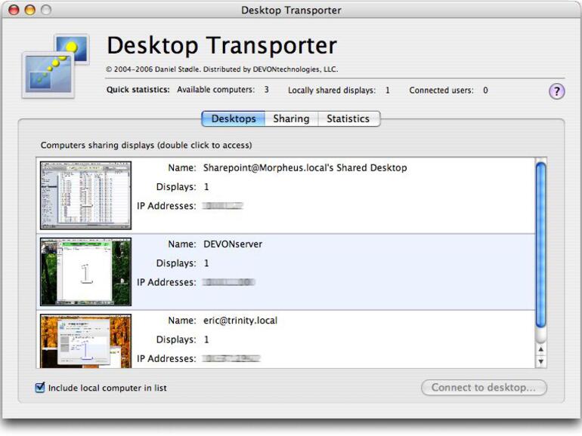Select the eric@trinity.local name text

[240, 321]
